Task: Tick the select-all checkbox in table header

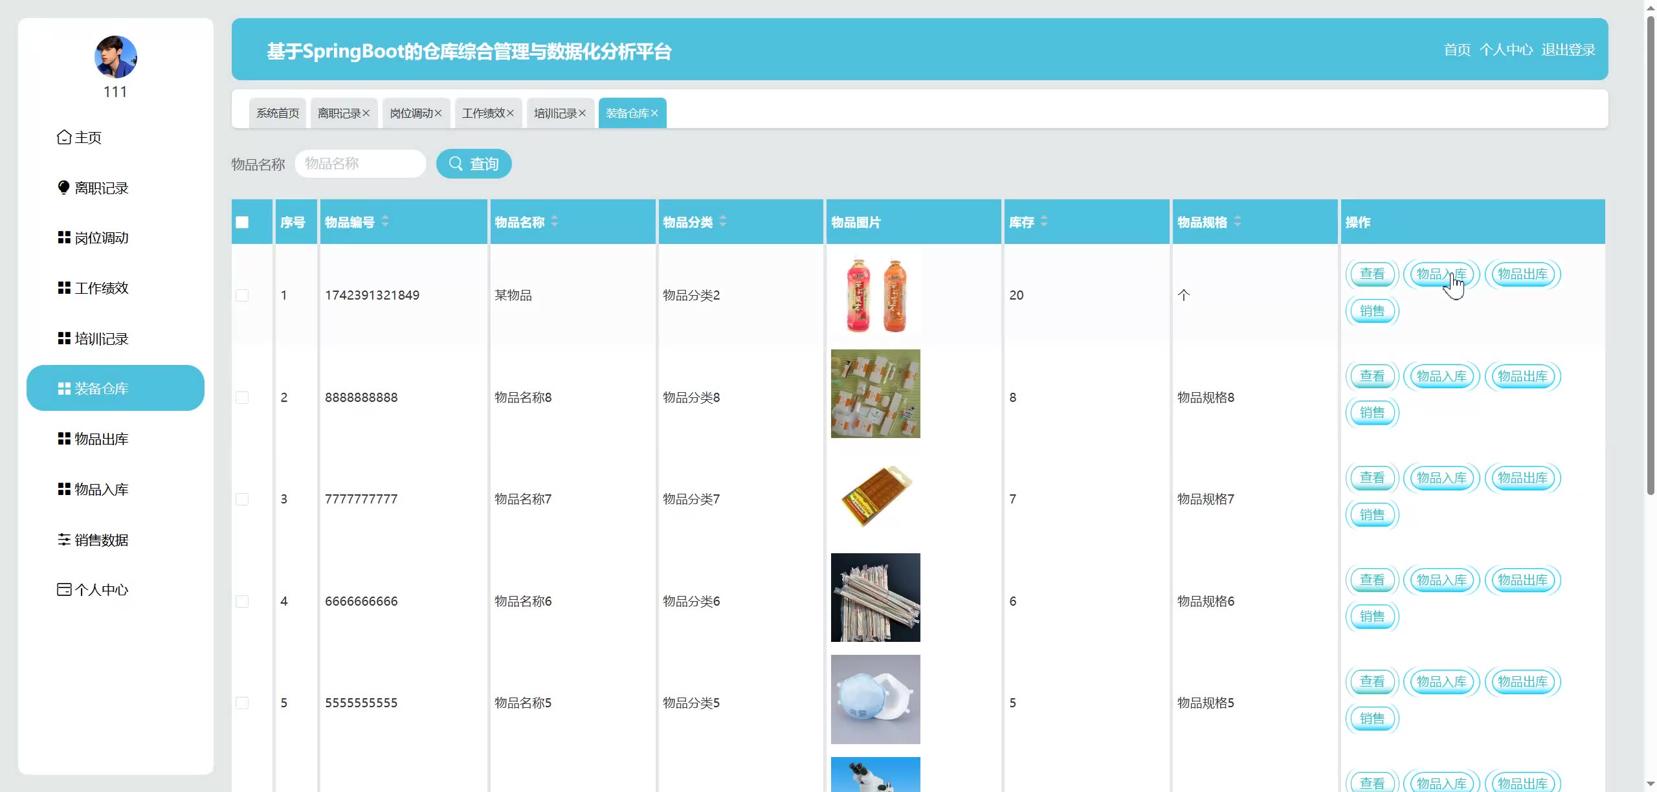Action: pos(242,223)
